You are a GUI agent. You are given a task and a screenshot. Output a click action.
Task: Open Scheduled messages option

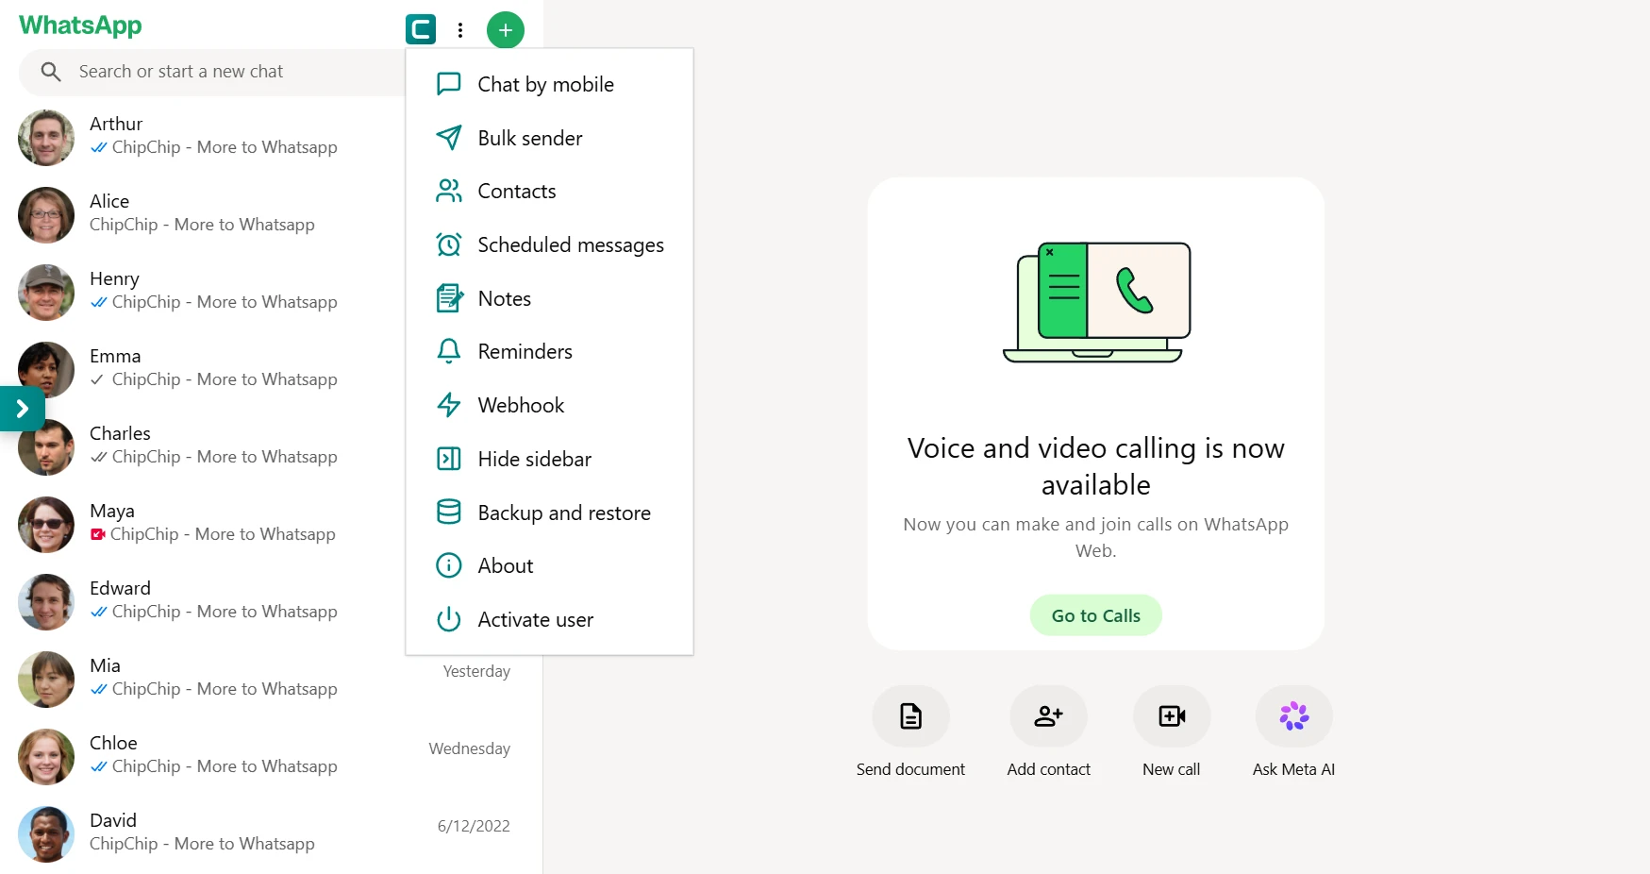[549, 244]
